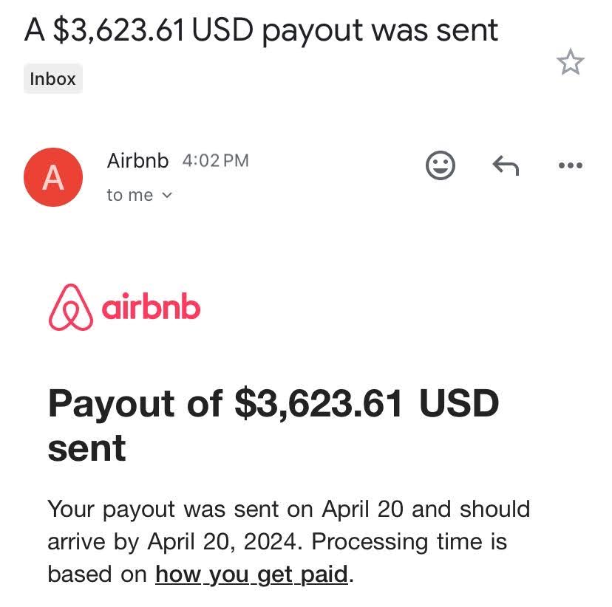This screenshot has width=612, height=607.
Task: Star this Airbnb payout email
Action: click(570, 62)
